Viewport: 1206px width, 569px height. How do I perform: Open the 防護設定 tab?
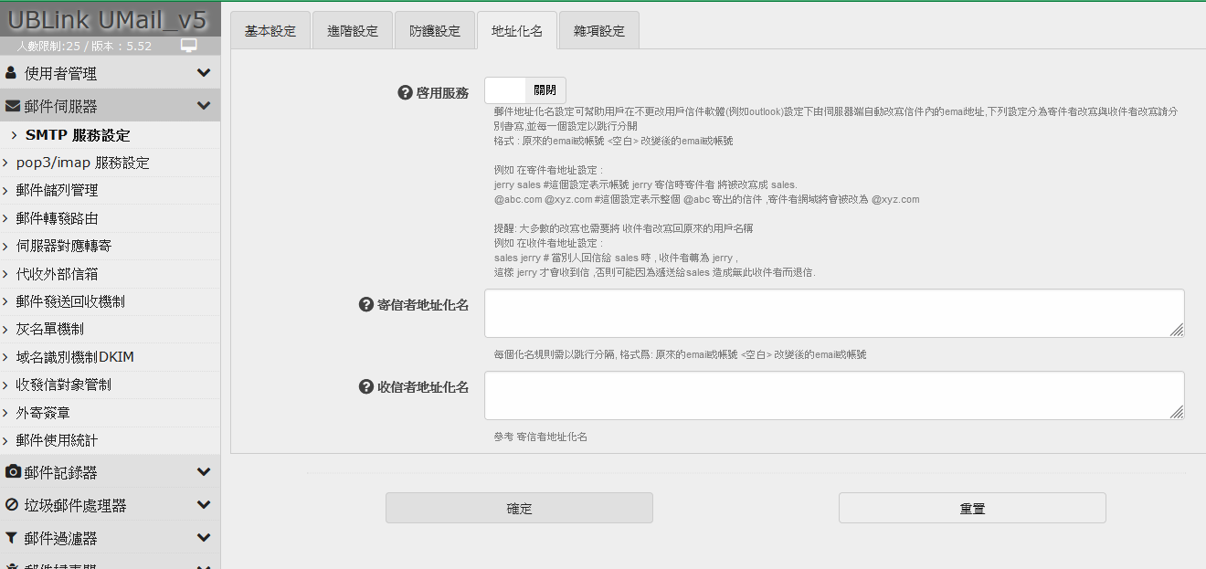tap(434, 31)
